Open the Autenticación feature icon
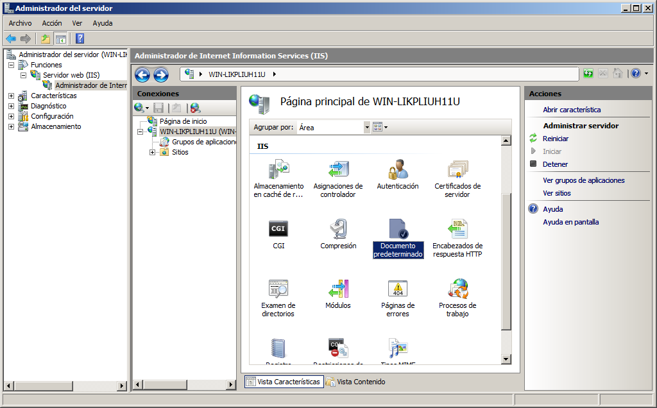This screenshot has width=657, height=408. 397,171
